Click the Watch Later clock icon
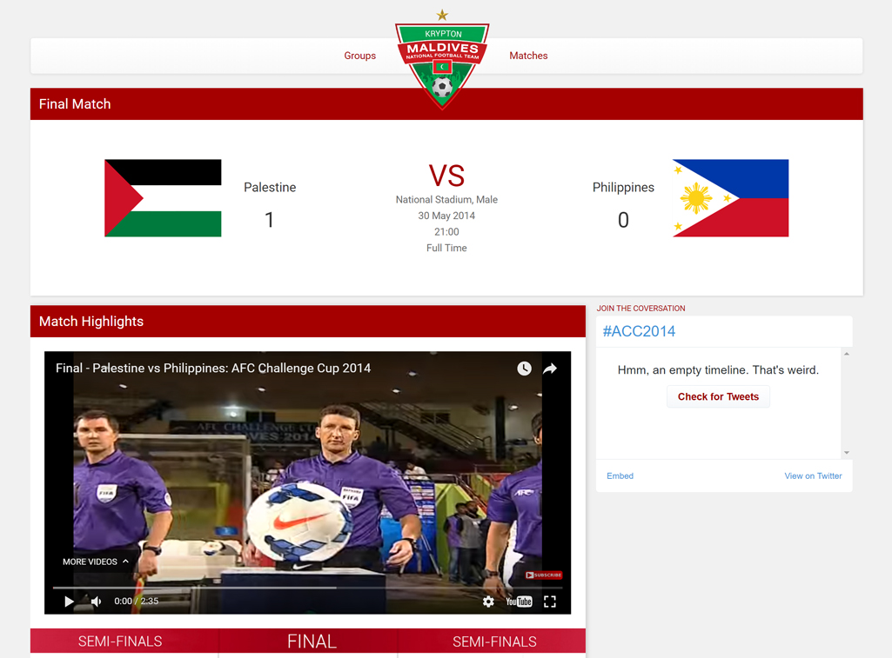 coord(524,369)
